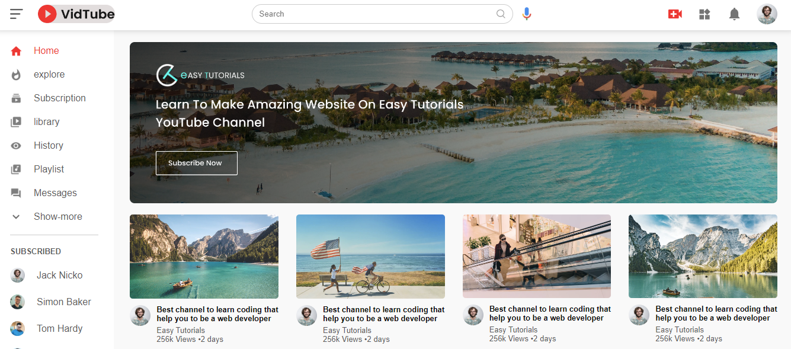Click the VidTube logo
The width and height of the screenshot is (791, 349).
coord(76,14)
